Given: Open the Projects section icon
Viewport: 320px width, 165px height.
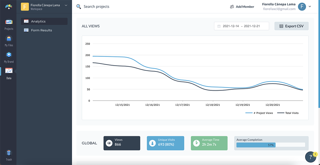Looking at the screenshot, I should point(9,22).
